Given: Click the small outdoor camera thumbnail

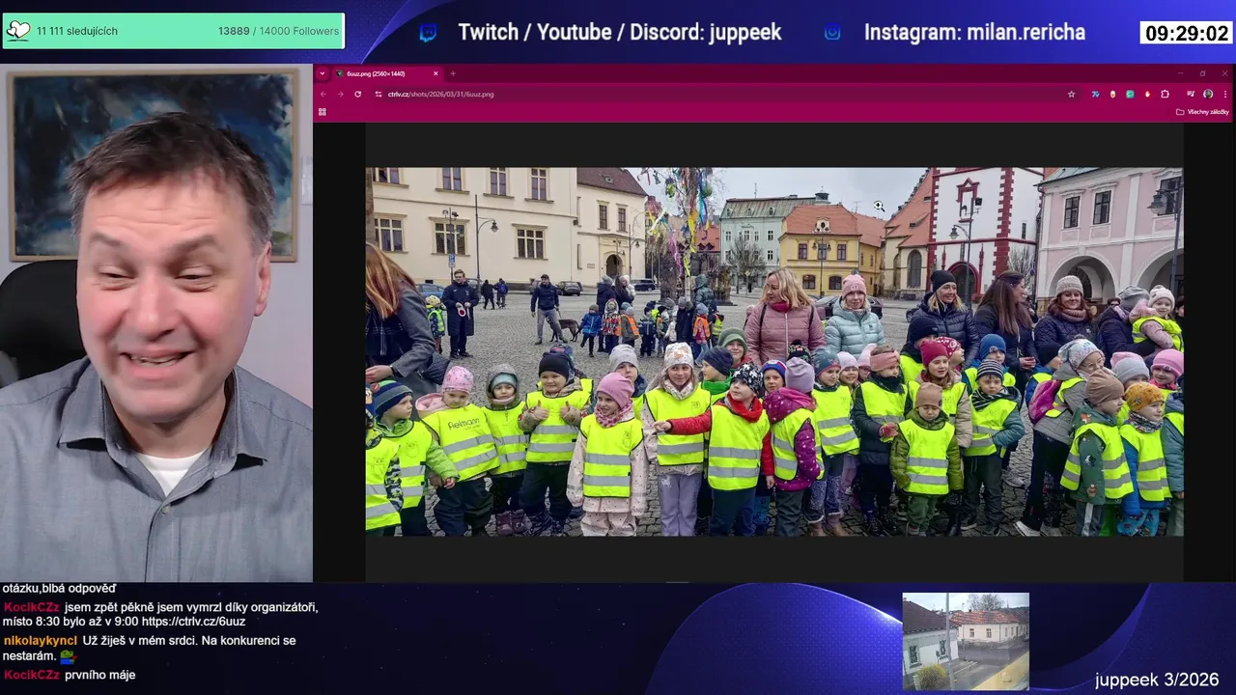Looking at the screenshot, I should coord(966,642).
